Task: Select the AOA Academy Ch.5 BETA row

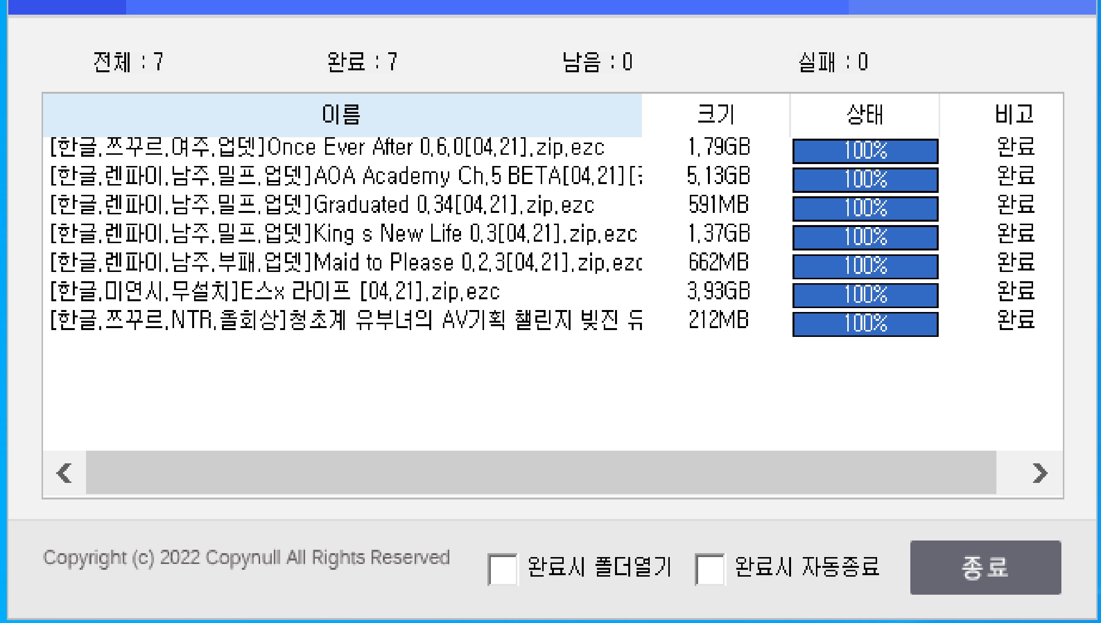Action: pos(345,176)
